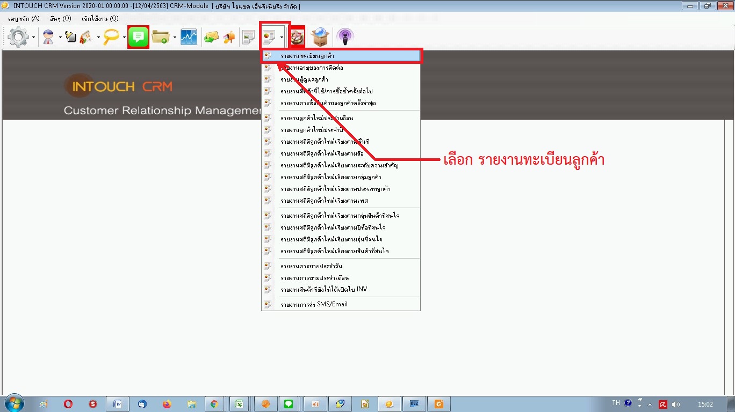This screenshot has width=735, height=412.
Task: Open Firefox from the taskbar
Action: pos(166,404)
